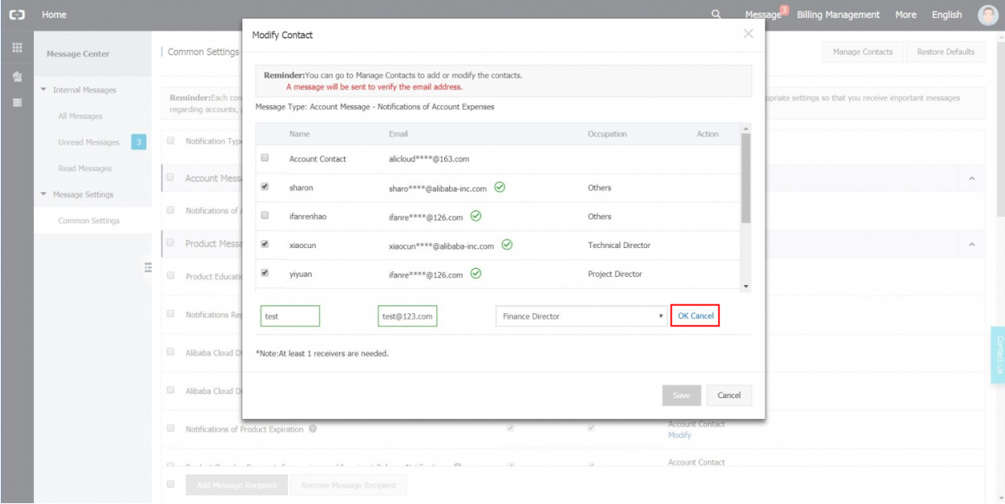Uncheck the sharon contact checkbox
The height and width of the screenshot is (504, 1005).
coord(264,187)
